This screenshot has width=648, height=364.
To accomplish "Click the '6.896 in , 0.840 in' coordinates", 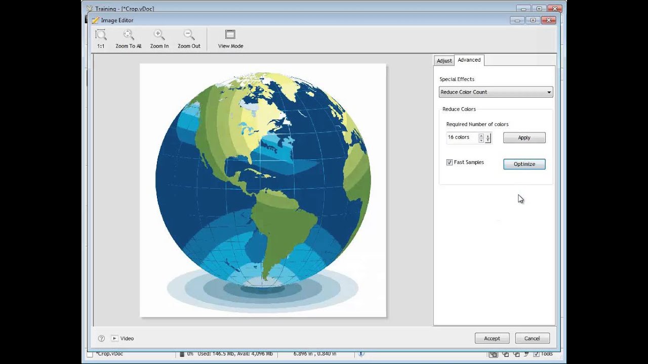I will [315, 354].
